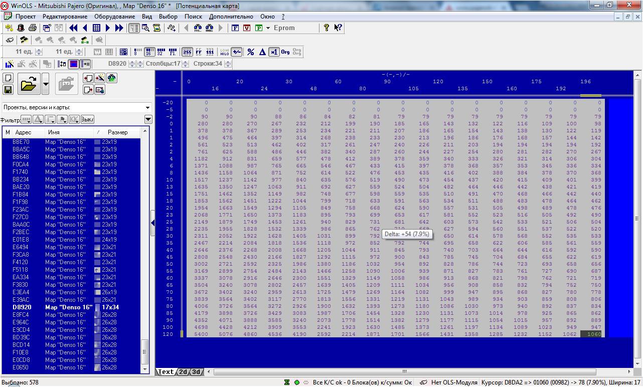643x387 pixels.
Task: Click the context help arrow icon
Action: click(338, 28)
